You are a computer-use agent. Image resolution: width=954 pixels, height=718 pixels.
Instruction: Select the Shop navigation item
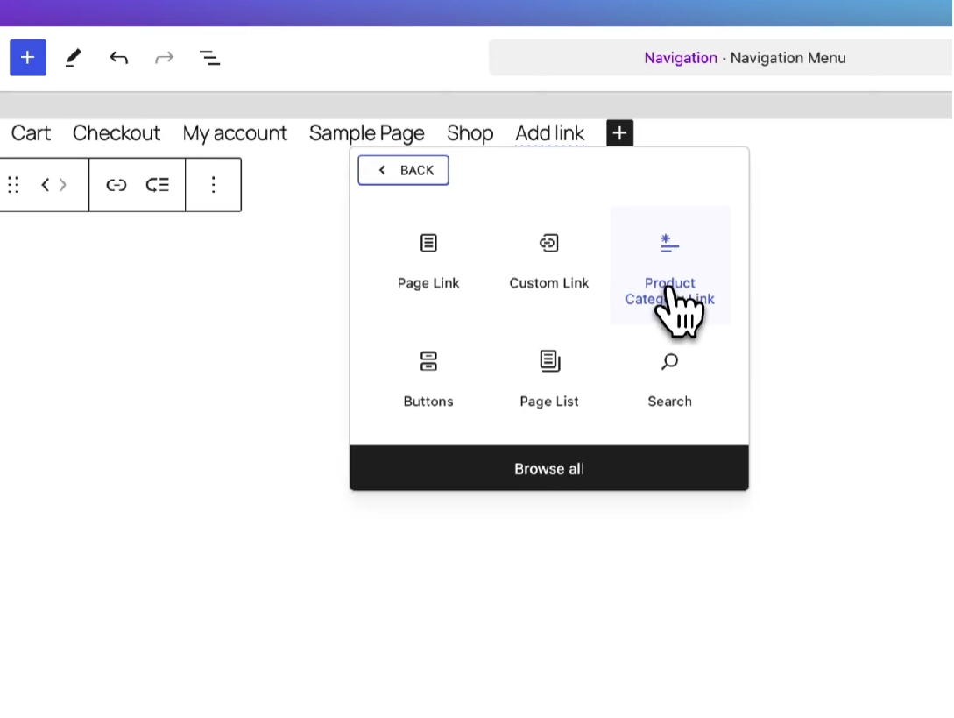pyautogui.click(x=470, y=132)
